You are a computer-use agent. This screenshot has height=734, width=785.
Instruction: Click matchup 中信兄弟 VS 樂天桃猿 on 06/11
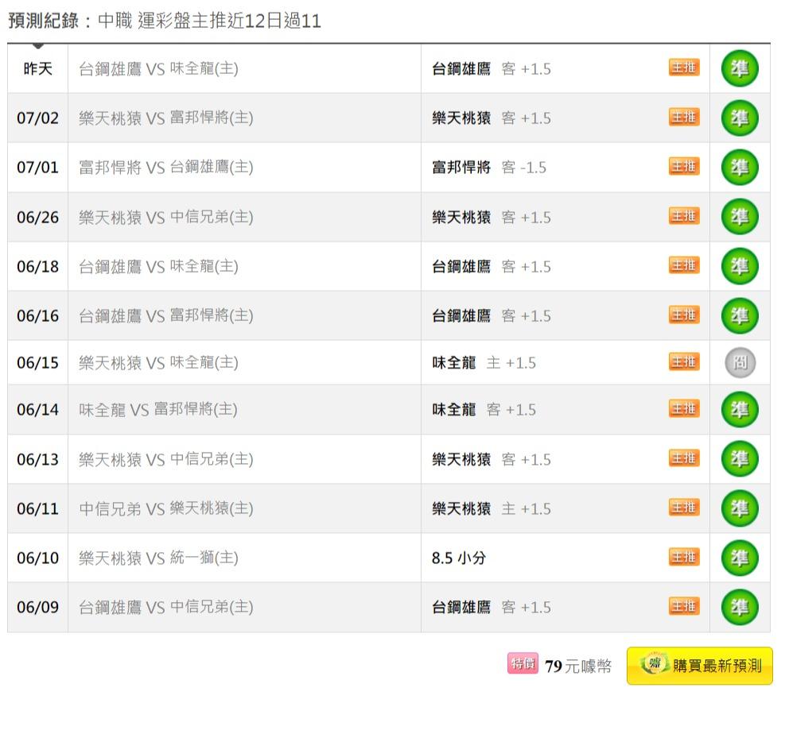pyautogui.click(x=166, y=508)
